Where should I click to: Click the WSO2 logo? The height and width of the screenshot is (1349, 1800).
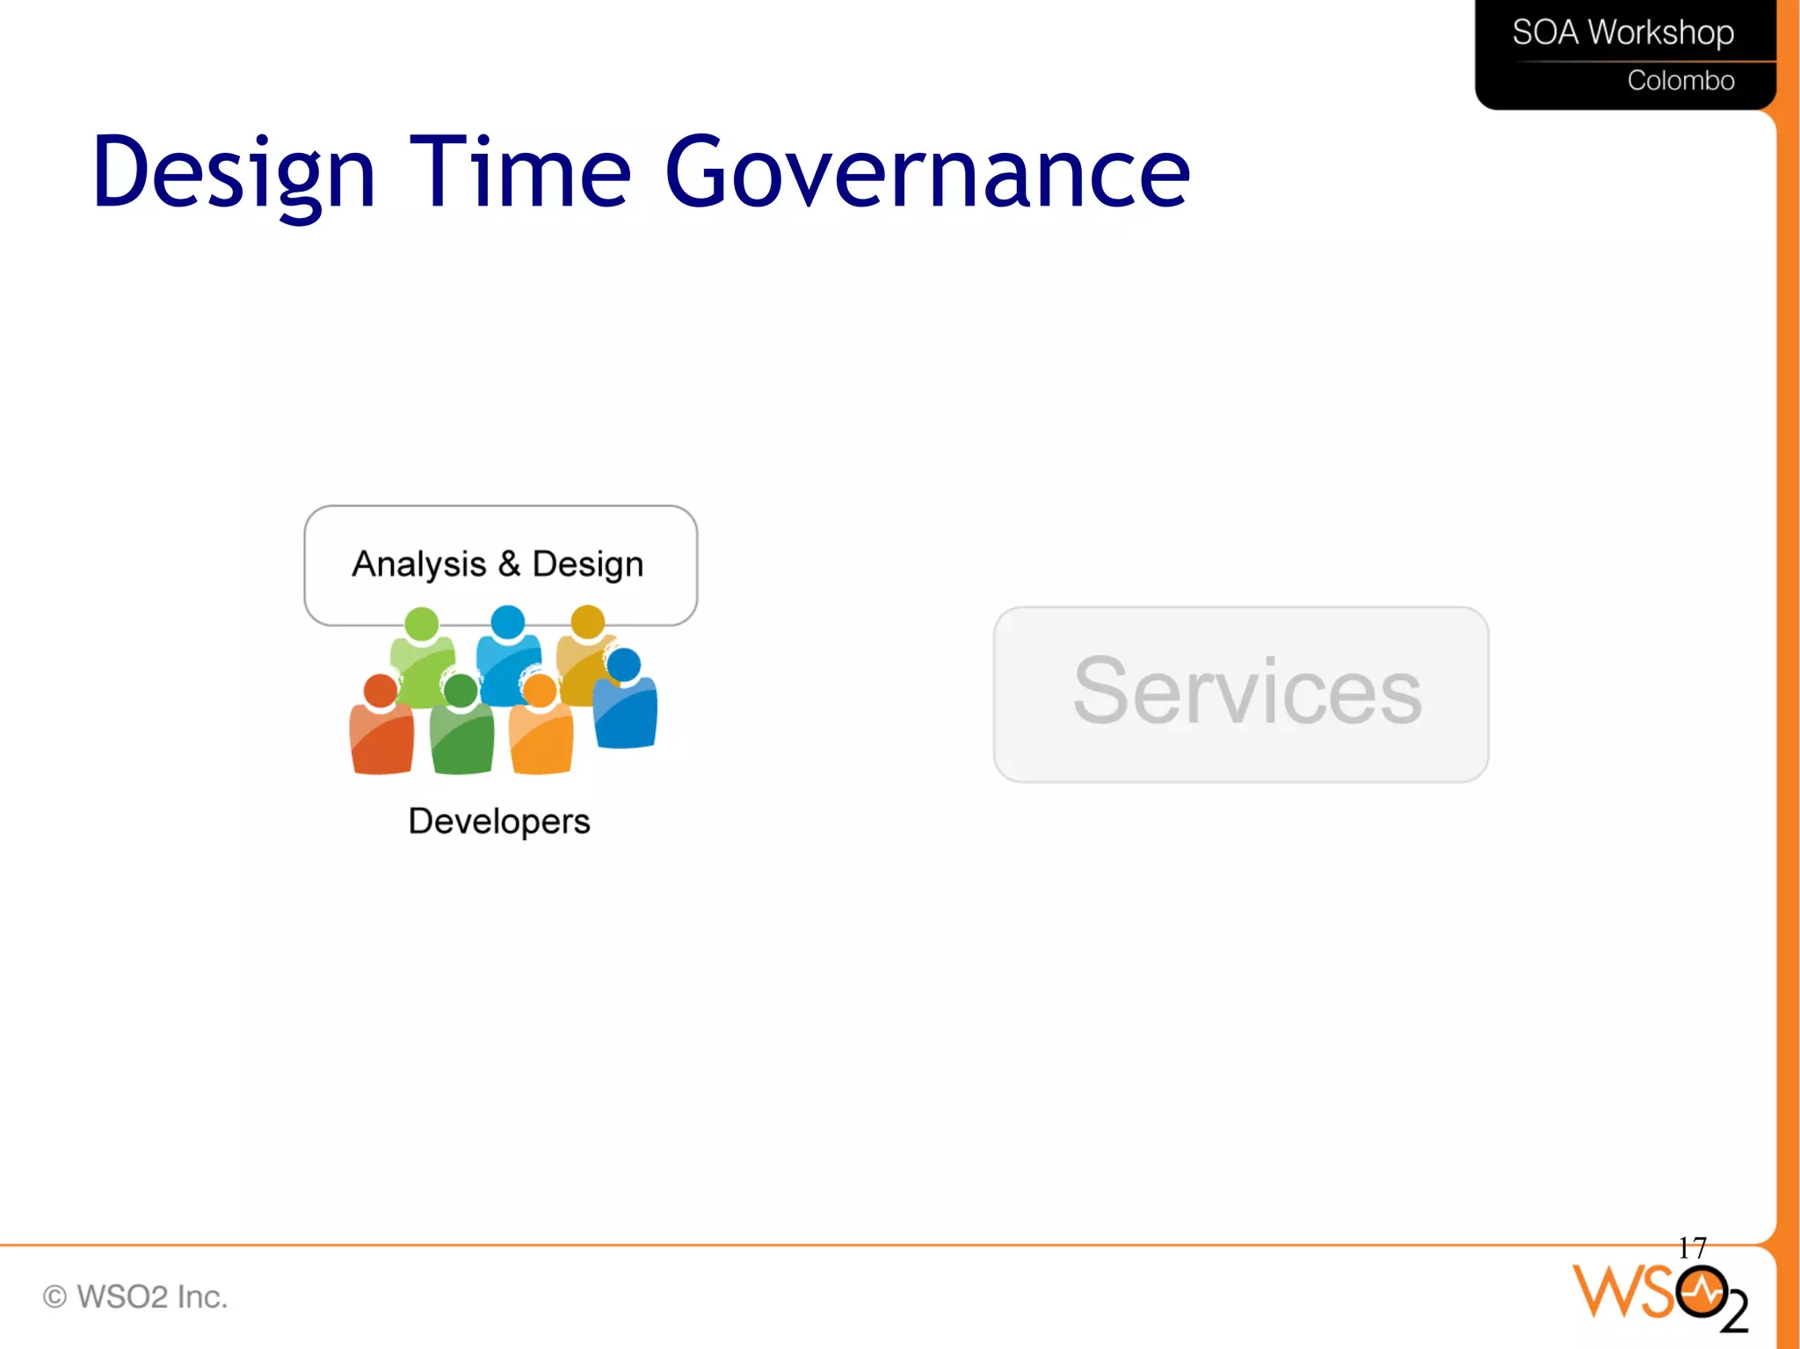(x=1660, y=1297)
